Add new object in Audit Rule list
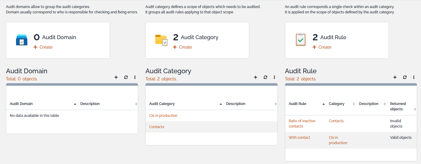Screen dimensions: 421x164 point(395,77)
